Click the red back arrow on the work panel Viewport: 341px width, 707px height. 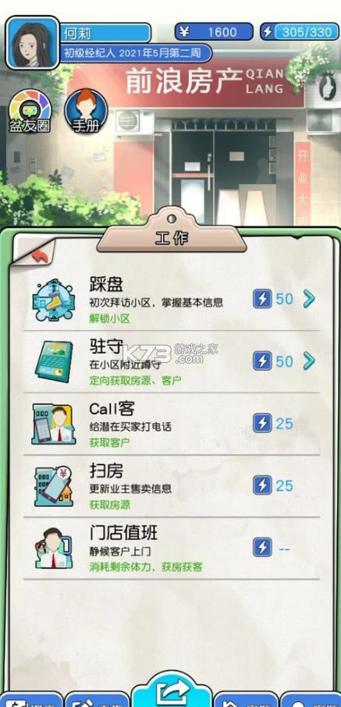click(40, 256)
